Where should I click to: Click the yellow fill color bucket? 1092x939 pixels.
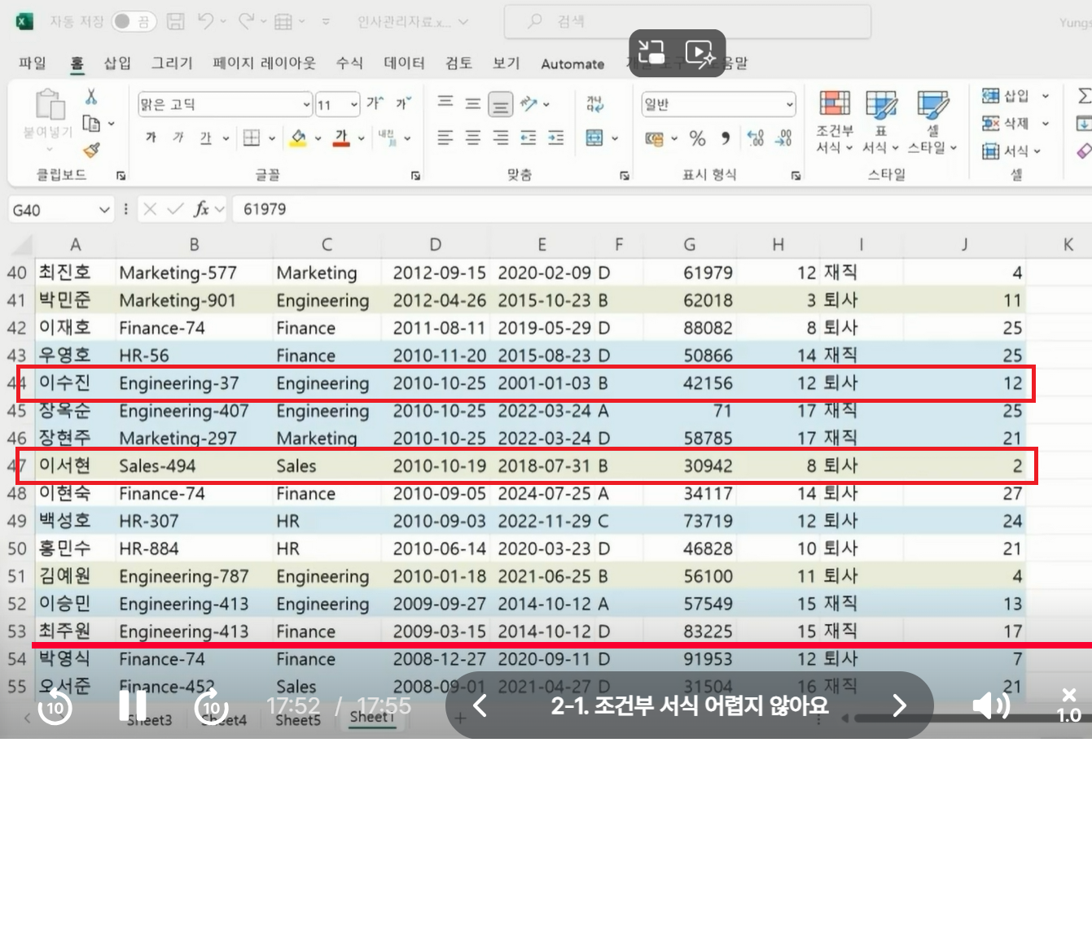[x=299, y=138]
